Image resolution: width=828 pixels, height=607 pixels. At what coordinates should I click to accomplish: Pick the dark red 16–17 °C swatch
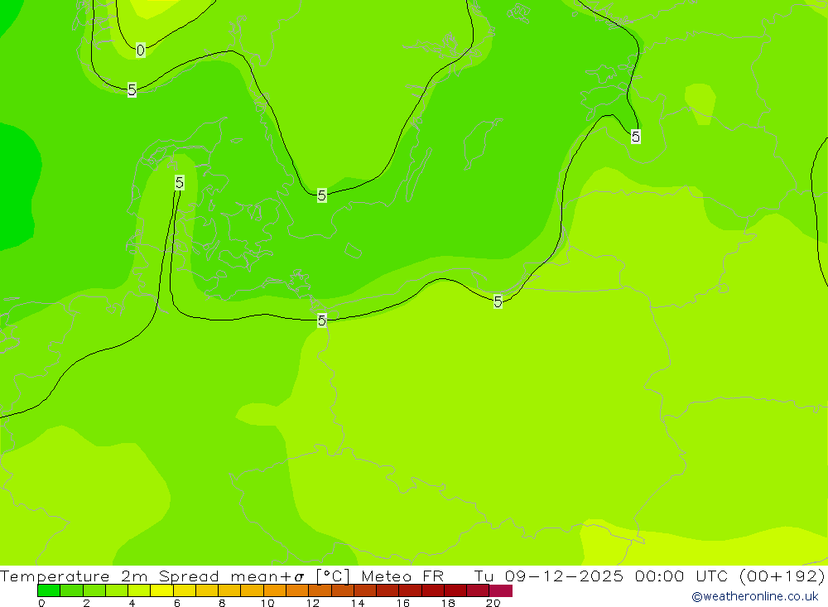(410, 590)
